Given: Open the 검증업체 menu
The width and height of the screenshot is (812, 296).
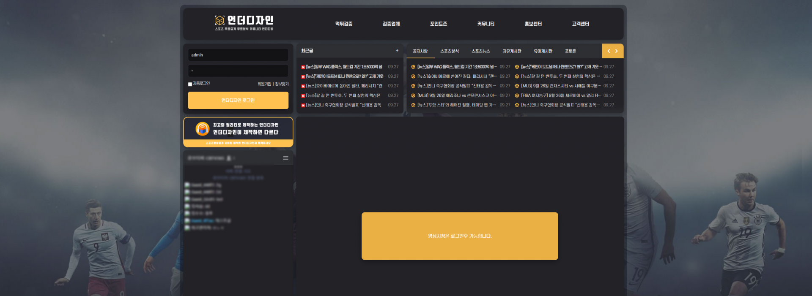Looking at the screenshot, I should click(x=391, y=24).
